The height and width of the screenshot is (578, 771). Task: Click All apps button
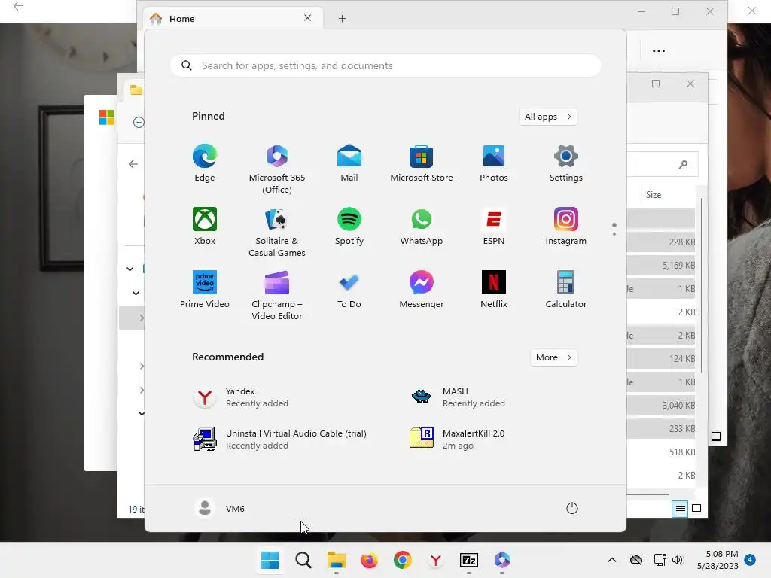548,117
